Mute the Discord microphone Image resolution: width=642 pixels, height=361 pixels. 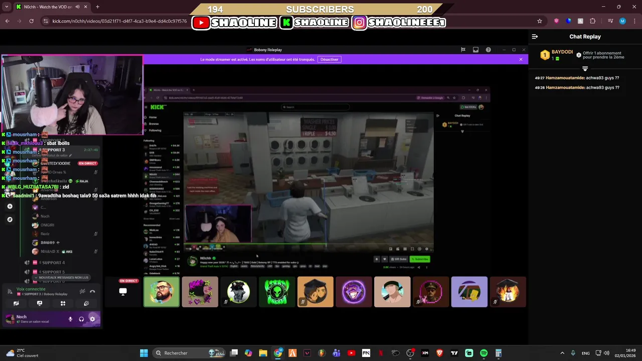[70, 319]
